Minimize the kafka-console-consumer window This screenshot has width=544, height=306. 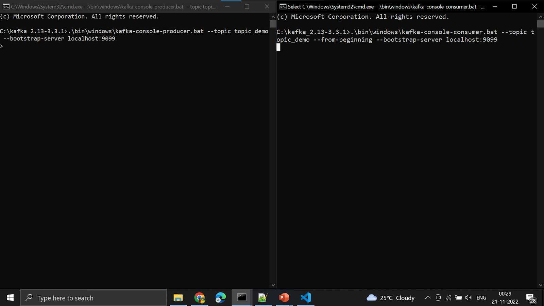coord(495,6)
